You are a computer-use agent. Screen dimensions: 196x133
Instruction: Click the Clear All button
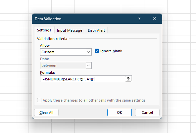(46, 112)
